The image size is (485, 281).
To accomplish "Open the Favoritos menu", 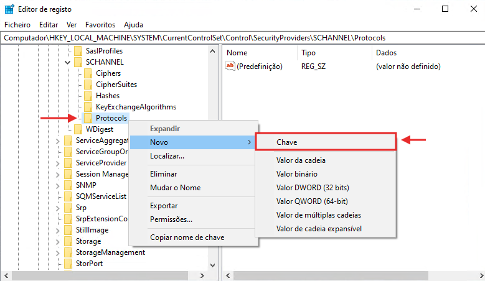I will (100, 25).
